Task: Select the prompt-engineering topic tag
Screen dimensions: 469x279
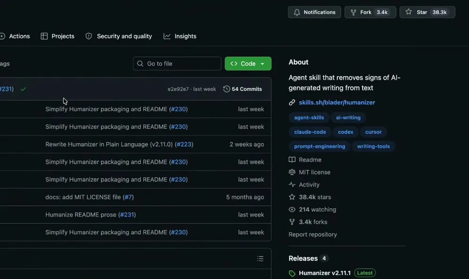Action: (319, 146)
